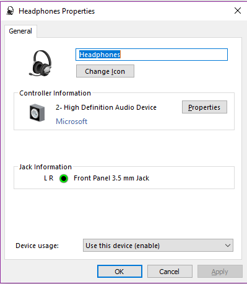Screen dimensions: 247x284
Task: Click the 'L R' channel label
Action: [49, 178]
